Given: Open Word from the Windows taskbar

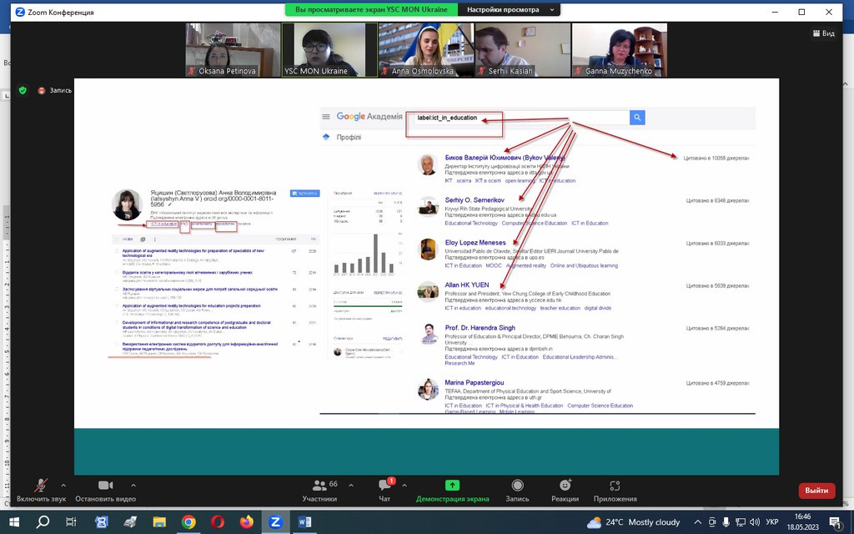Looking at the screenshot, I should coord(304,521).
